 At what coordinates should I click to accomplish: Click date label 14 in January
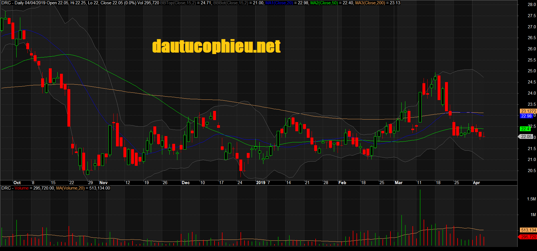click(288, 183)
